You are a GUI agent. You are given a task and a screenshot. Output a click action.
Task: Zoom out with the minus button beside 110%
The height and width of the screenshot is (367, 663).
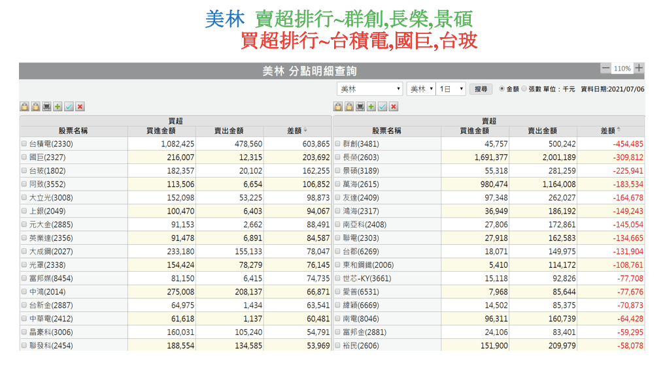point(605,68)
